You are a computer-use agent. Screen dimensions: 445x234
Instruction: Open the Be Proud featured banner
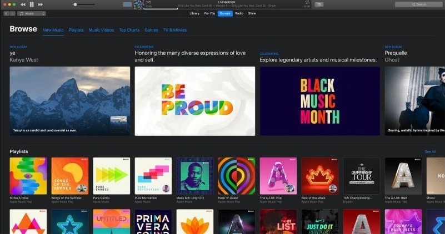195,101
